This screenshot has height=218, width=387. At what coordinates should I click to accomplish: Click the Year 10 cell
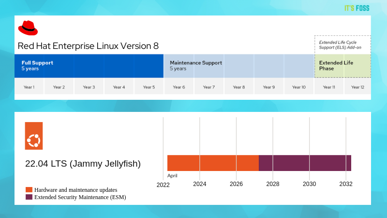299,86
